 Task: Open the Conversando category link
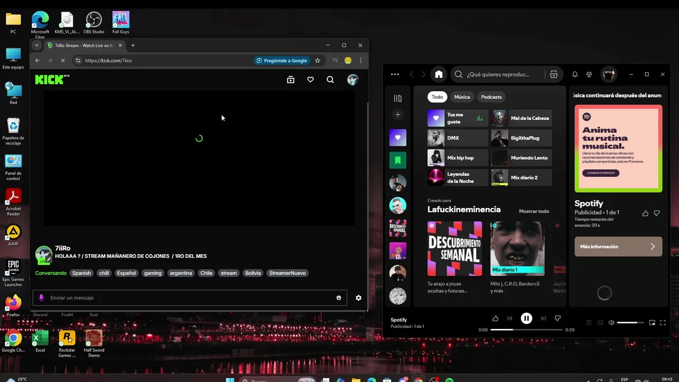pyautogui.click(x=51, y=273)
